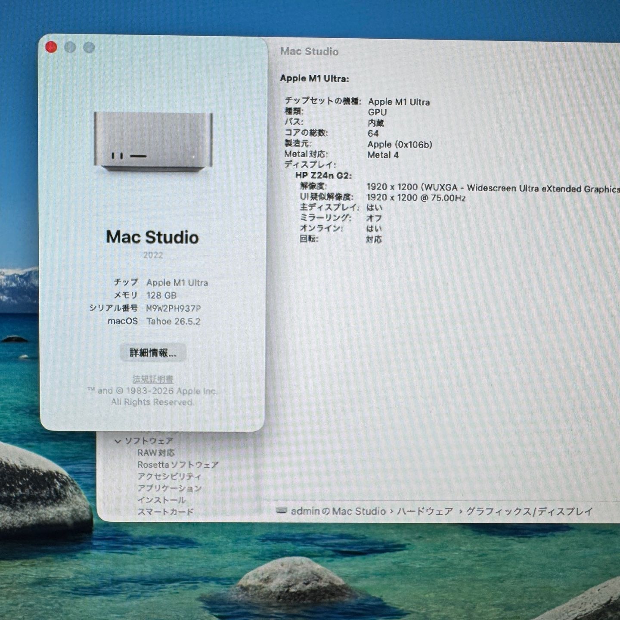Select スマートカード in the sidebar
Image resolution: width=620 pixels, height=620 pixels.
click(x=165, y=512)
